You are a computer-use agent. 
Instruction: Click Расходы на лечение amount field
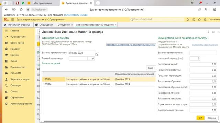coord(203,93)
